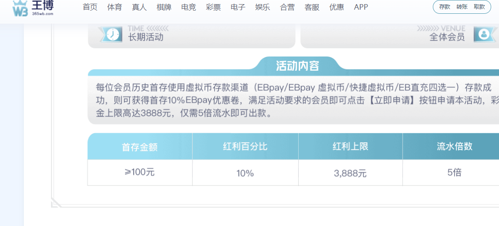
Task: Click the 王博 WB logo
Action: click(33, 8)
